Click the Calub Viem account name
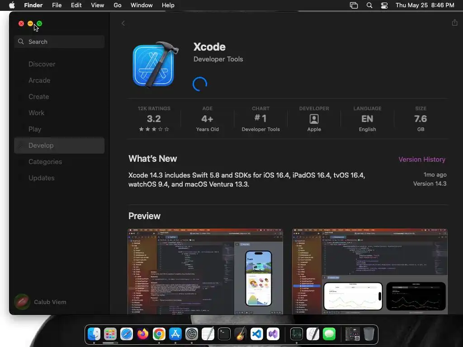463x347 pixels. click(x=50, y=302)
